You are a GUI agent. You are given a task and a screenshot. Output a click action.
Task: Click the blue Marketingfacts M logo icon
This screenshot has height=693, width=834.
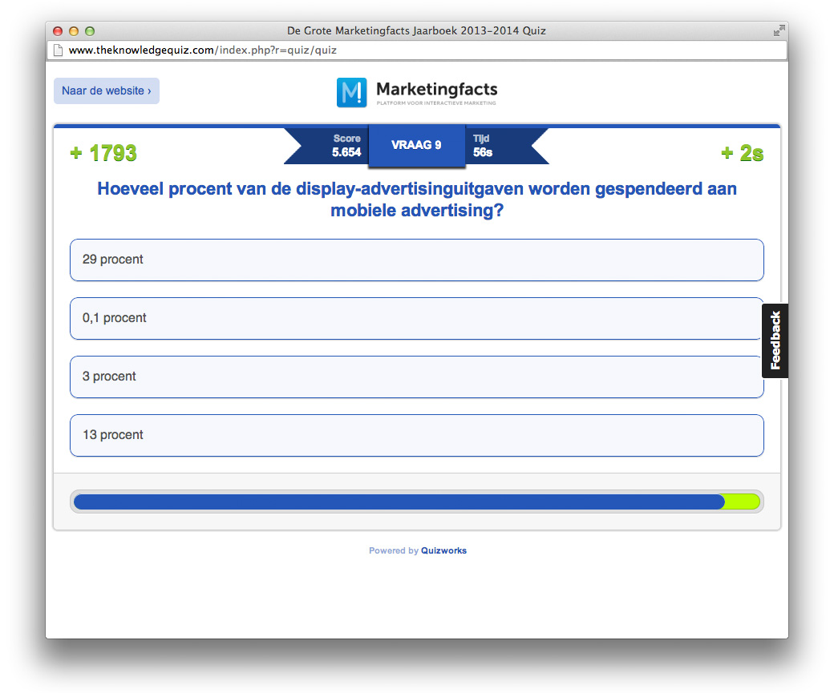click(x=351, y=92)
